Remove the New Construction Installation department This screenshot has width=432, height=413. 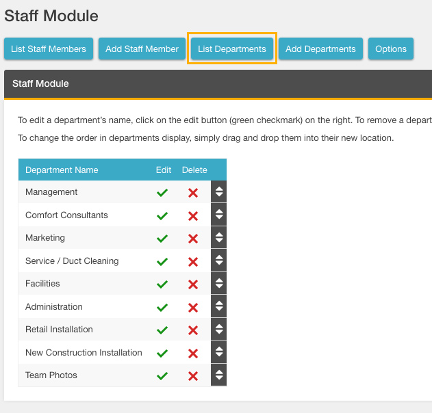click(193, 354)
